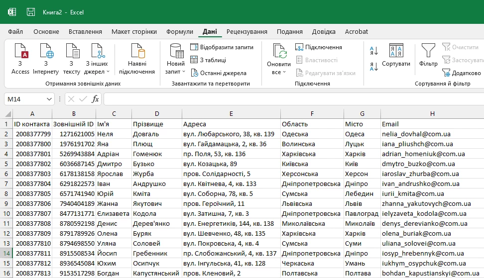Select column E header
484x278 pixels.
point(231,114)
